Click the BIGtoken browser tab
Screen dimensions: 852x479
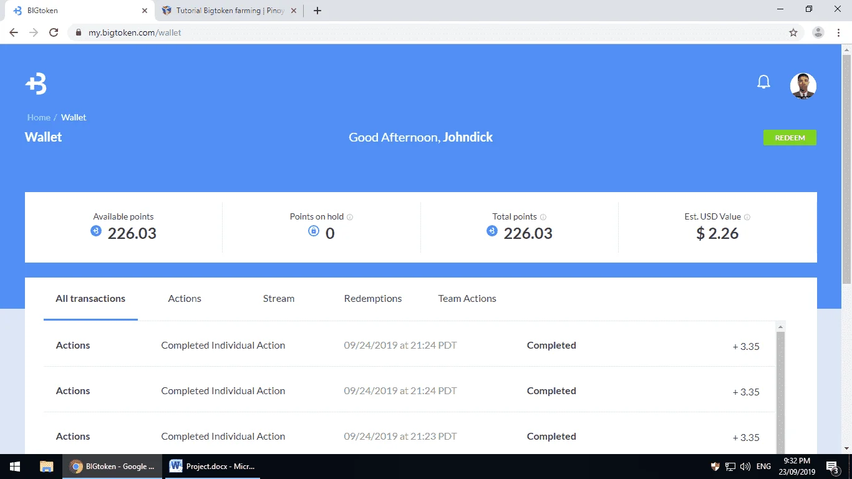[79, 11]
